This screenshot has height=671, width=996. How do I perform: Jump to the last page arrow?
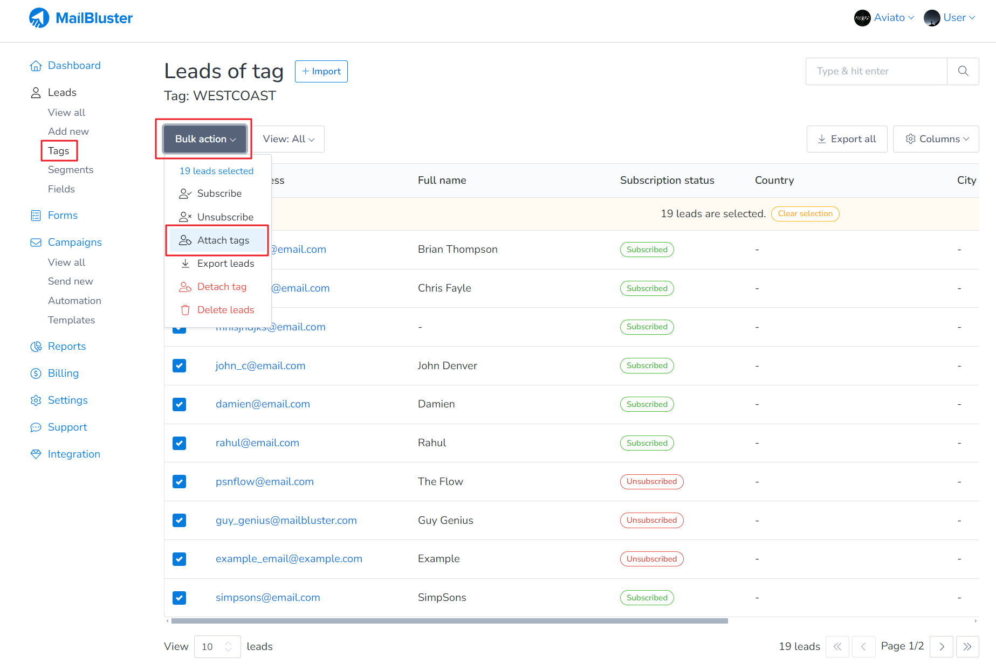(x=967, y=647)
